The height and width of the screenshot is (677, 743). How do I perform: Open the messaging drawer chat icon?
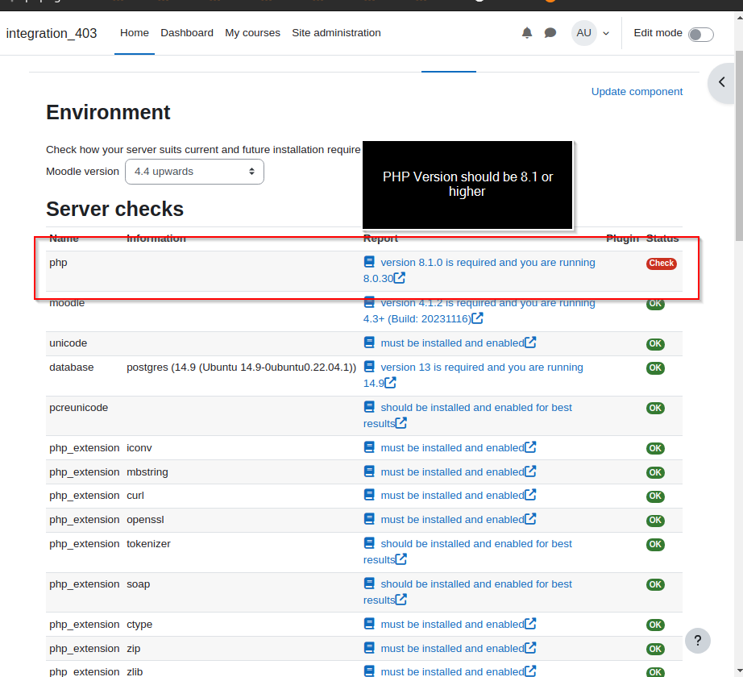click(550, 33)
